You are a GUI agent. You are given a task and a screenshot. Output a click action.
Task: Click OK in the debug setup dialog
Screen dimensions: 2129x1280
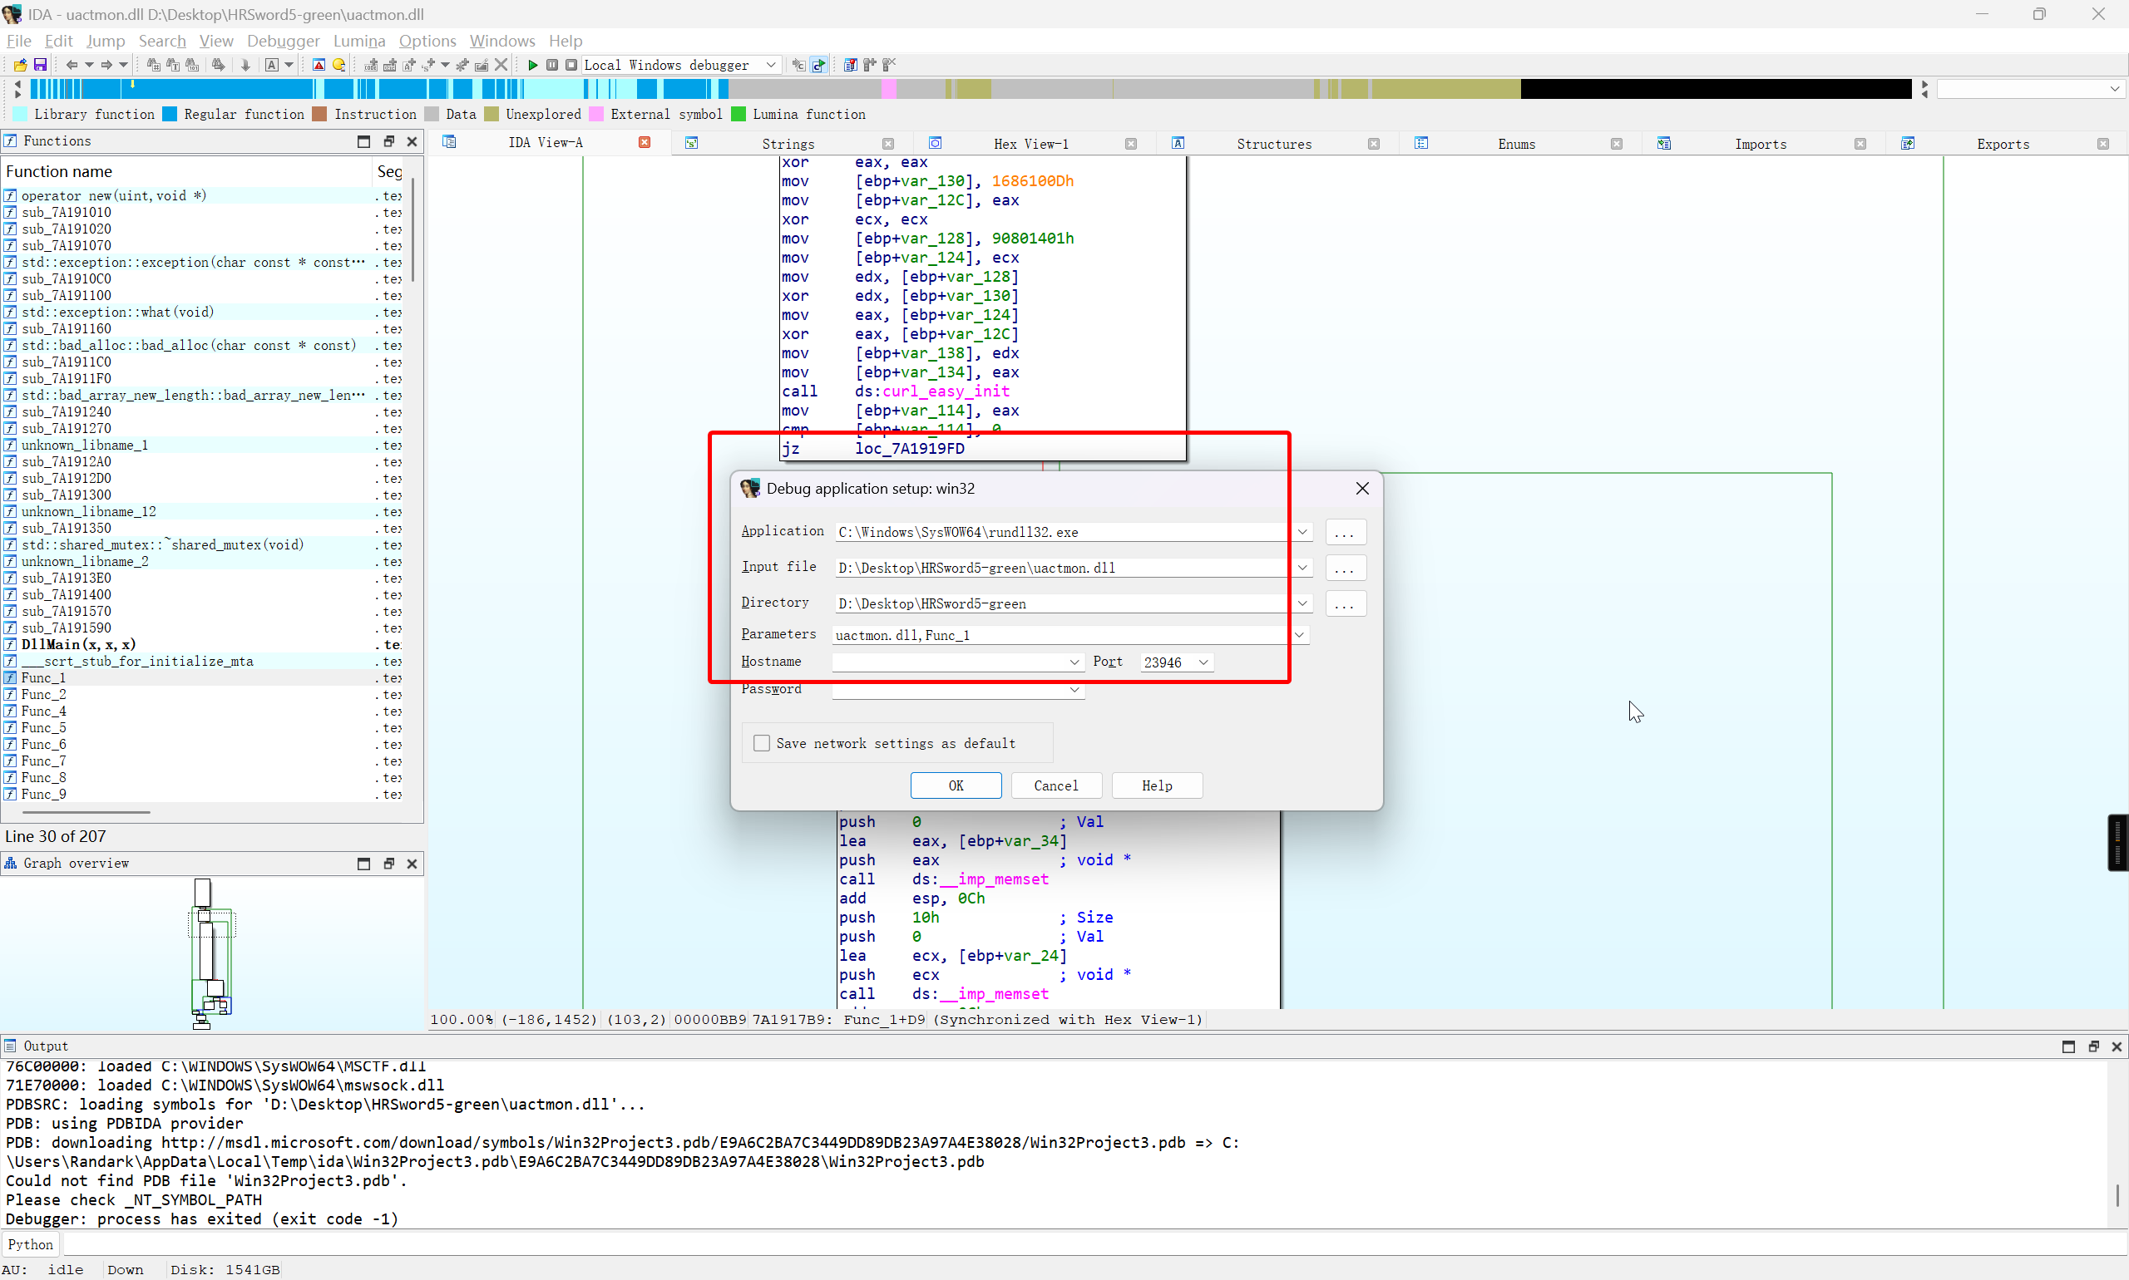pos(956,785)
